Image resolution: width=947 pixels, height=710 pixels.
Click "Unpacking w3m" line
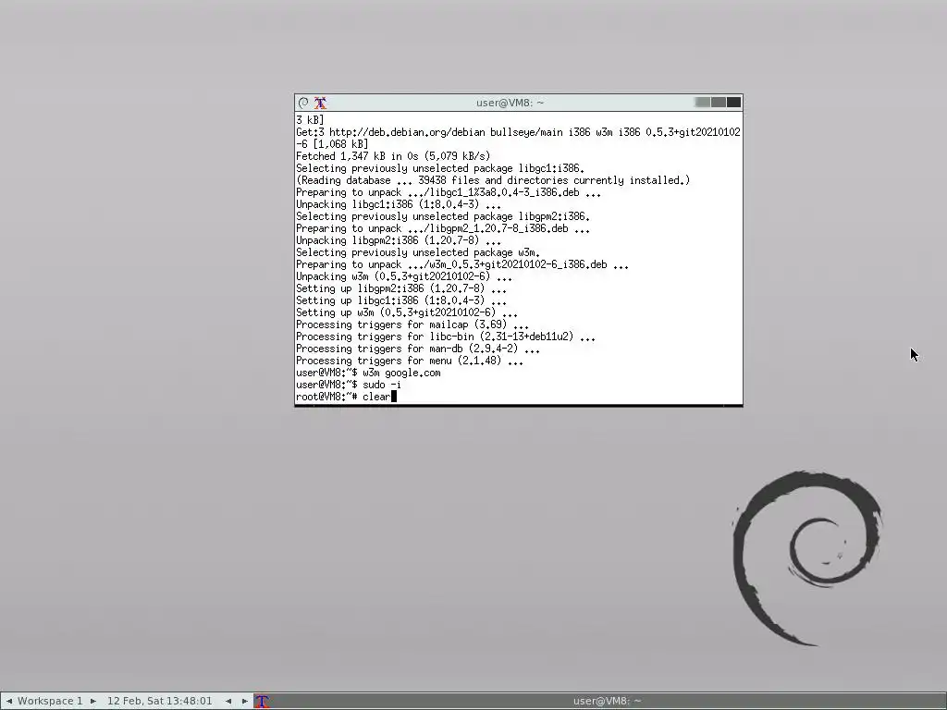tap(404, 276)
